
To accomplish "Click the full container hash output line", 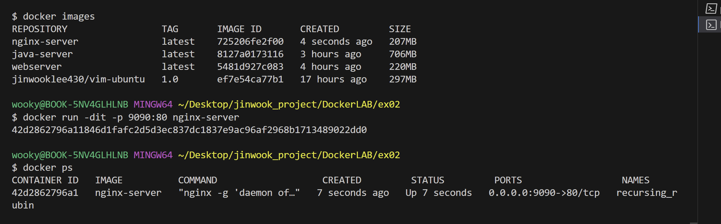I will coord(189,130).
